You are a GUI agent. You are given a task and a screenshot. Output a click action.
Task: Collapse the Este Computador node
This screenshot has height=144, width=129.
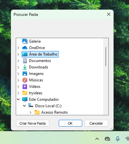click(18, 99)
